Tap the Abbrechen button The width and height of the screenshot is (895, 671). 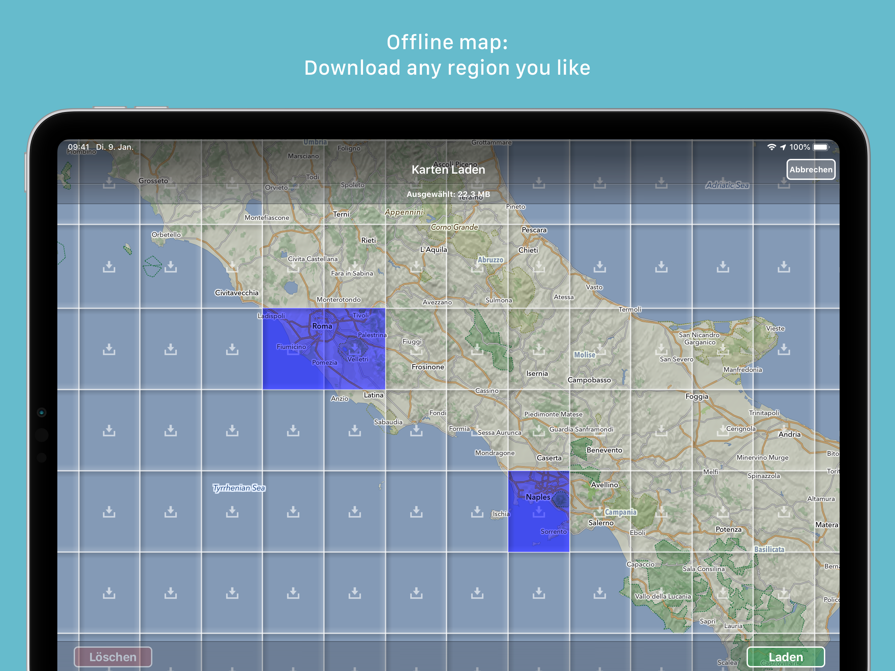(x=810, y=170)
